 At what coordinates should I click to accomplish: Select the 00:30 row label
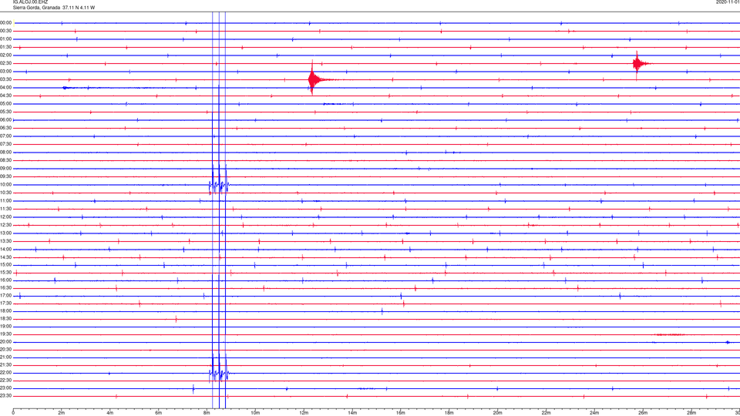point(5,31)
